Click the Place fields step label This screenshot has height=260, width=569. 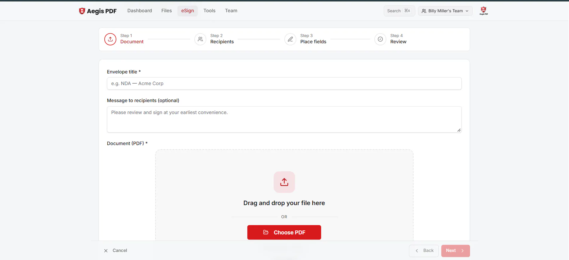[313, 42]
